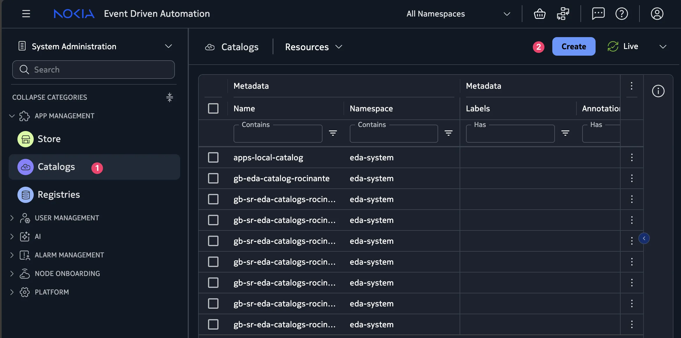Focus the Labels Has filter field

[510, 134]
